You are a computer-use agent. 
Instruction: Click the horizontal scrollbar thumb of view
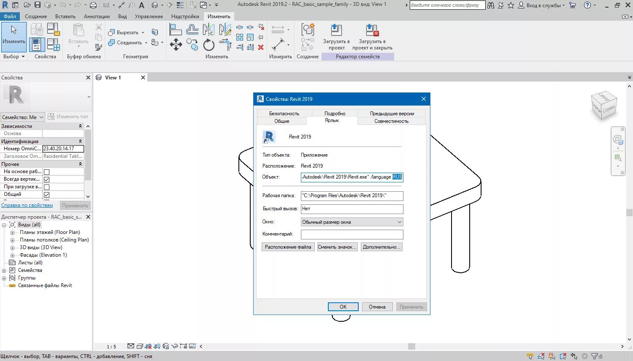pos(411,347)
